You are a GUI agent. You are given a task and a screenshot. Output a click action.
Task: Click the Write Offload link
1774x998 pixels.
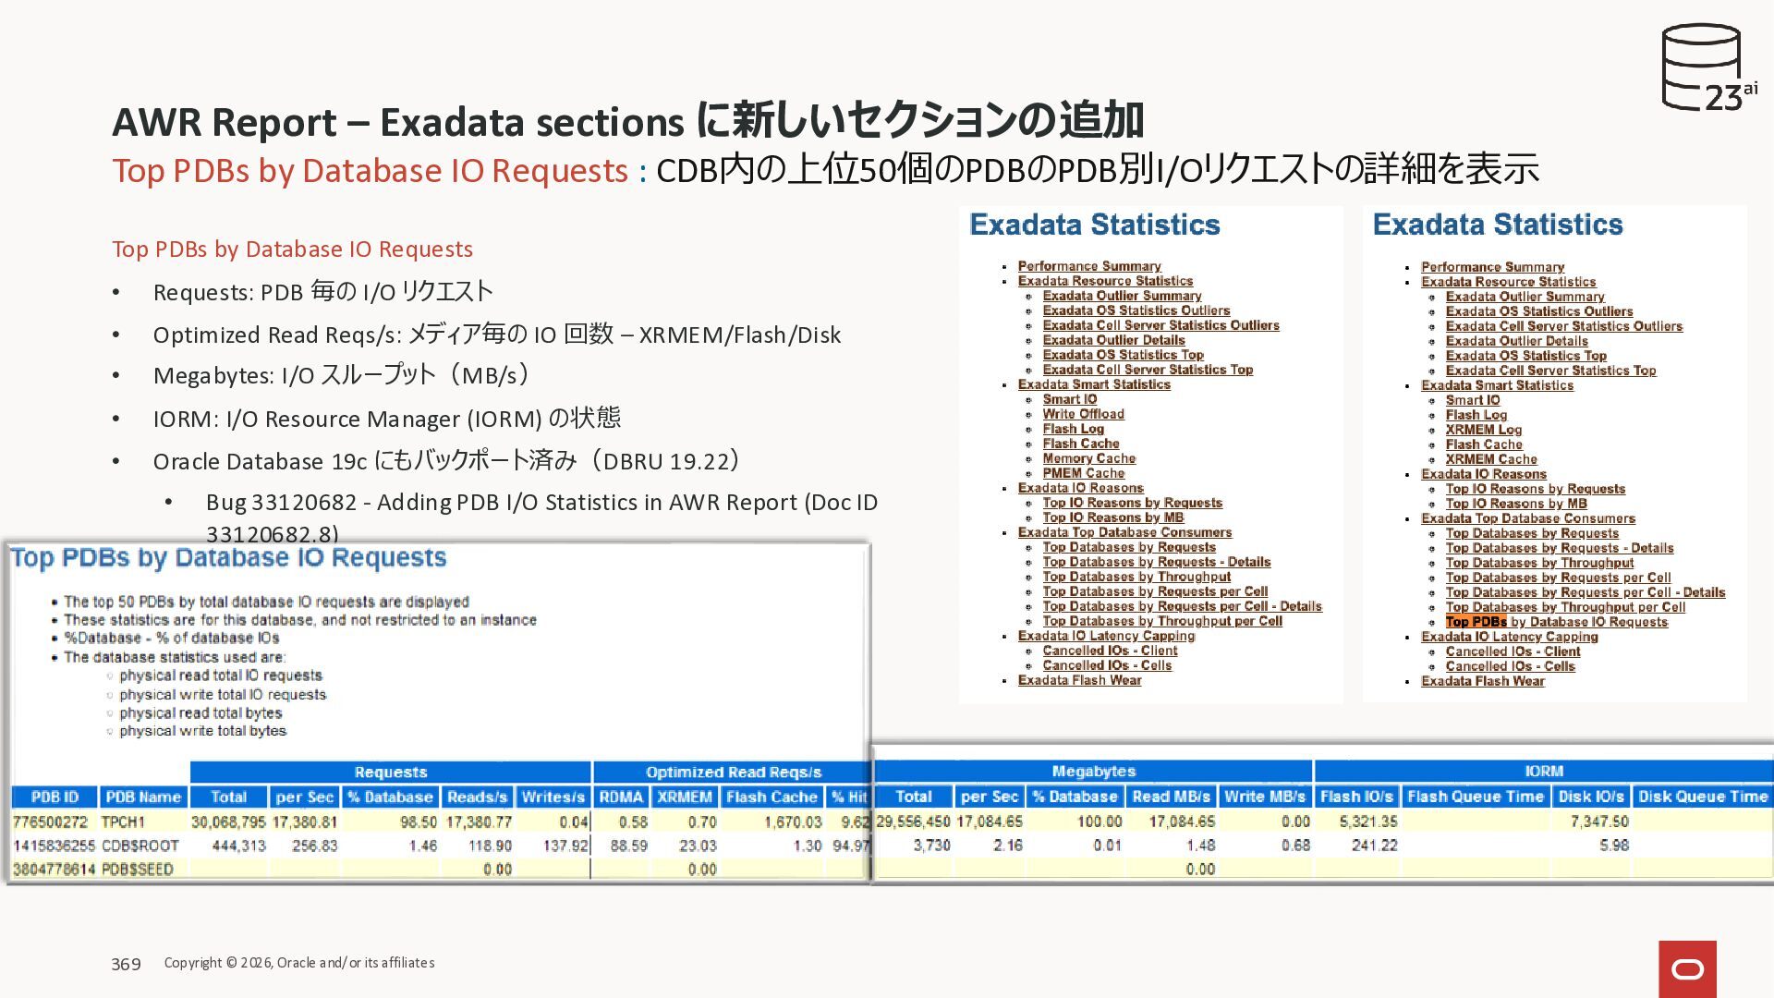pos(1083,414)
